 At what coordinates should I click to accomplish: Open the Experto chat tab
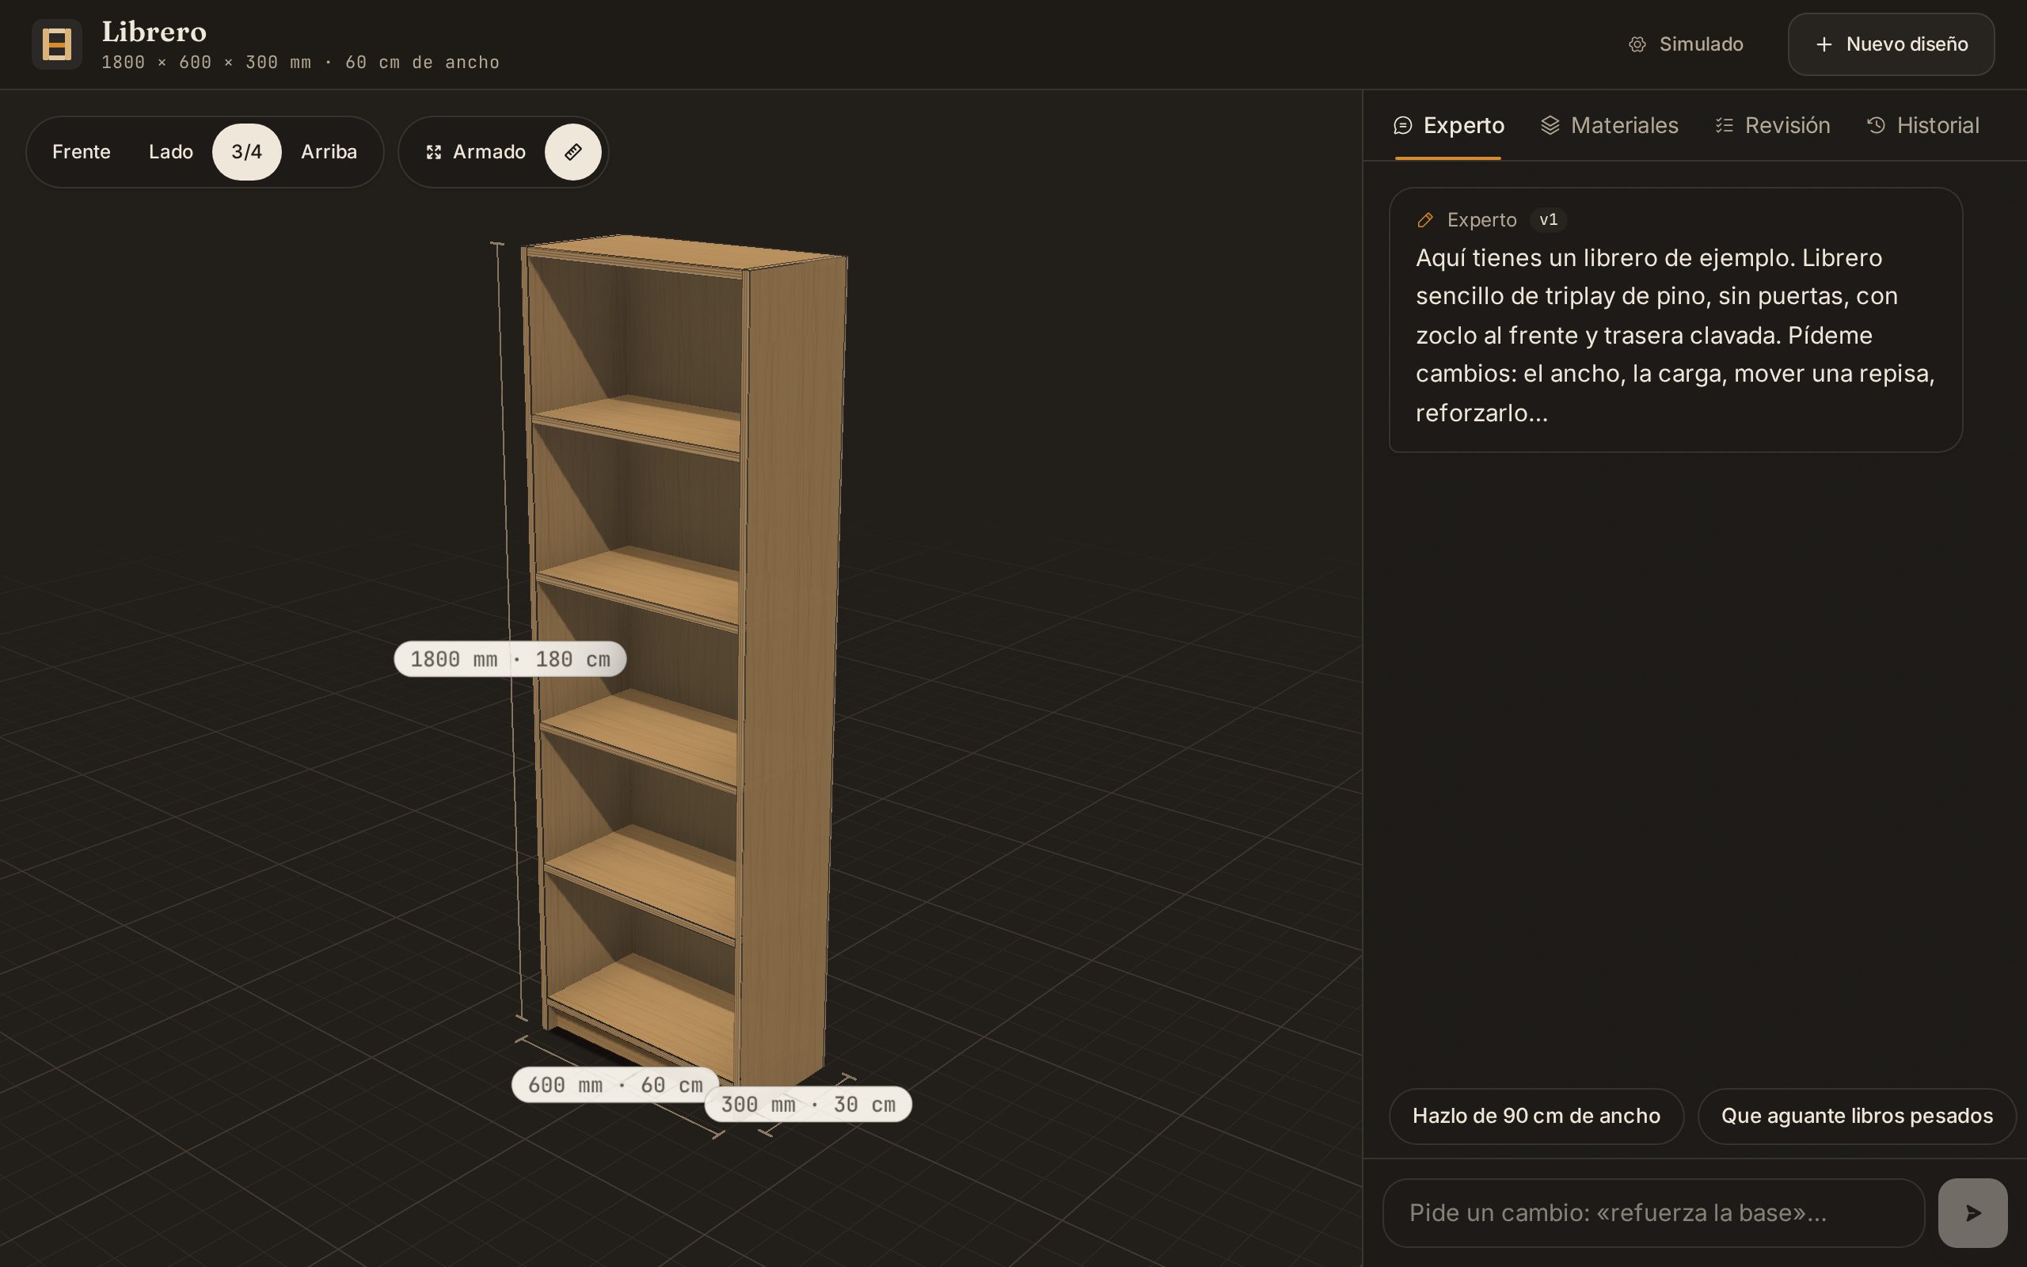(x=1448, y=126)
